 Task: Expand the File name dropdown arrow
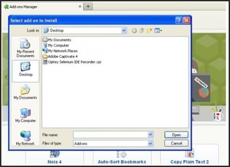click(150, 134)
